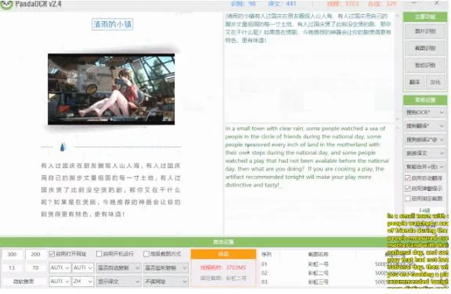This screenshot has width=451, height=294.
Task: Click the input field showing 200
Action: click(x=36, y=254)
